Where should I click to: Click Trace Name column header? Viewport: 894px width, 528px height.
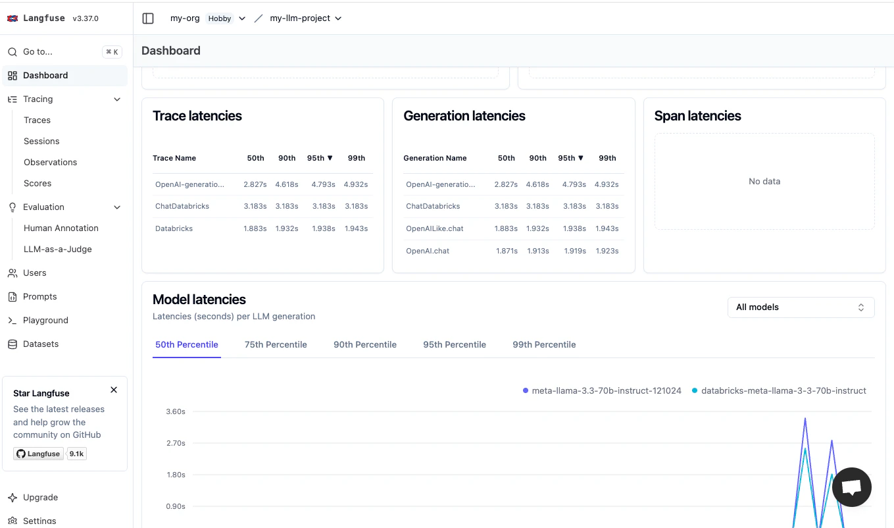point(174,158)
